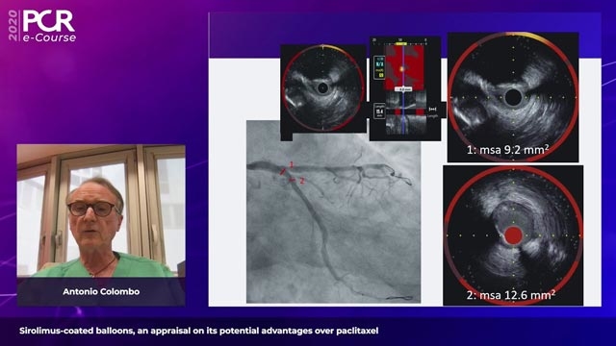Click the red catheter dot in the lower IVUS image
This screenshot has width=616, height=346.
(513, 235)
